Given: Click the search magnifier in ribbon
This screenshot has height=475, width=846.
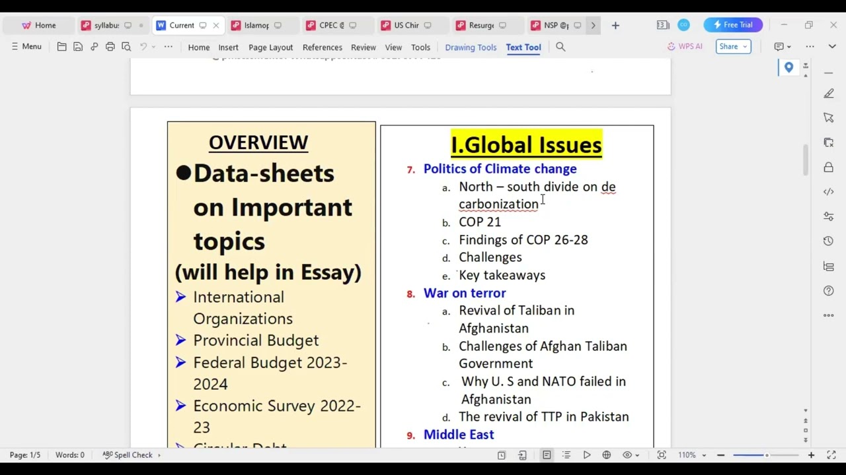Looking at the screenshot, I should point(560,47).
